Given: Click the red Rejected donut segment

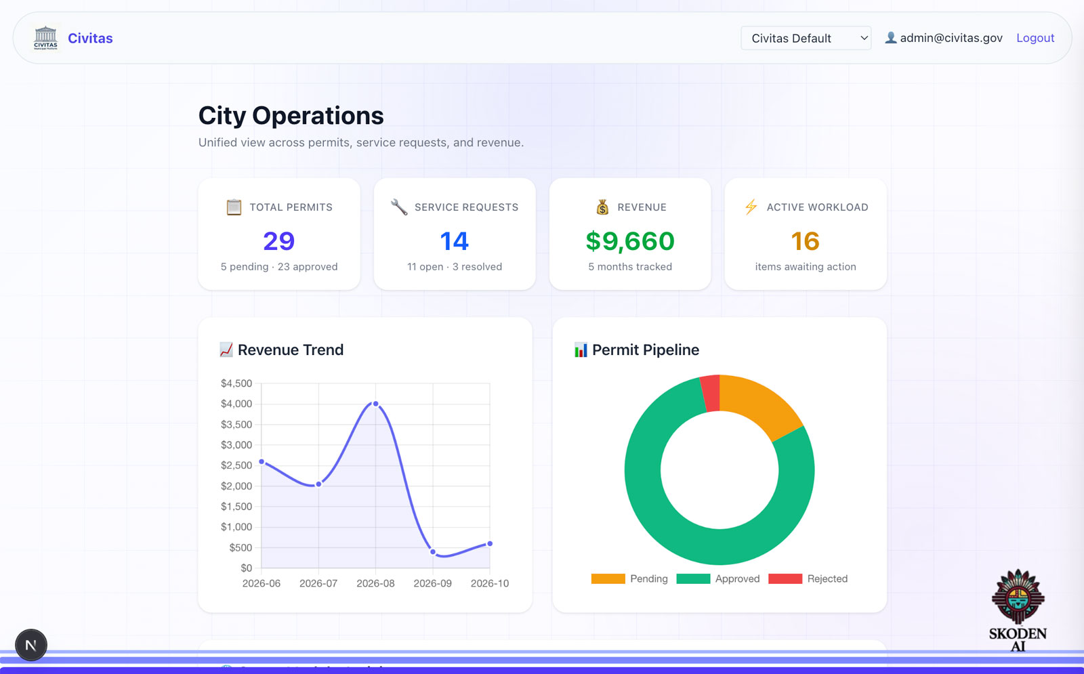Looking at the screenshot, I should coord(710,394).
